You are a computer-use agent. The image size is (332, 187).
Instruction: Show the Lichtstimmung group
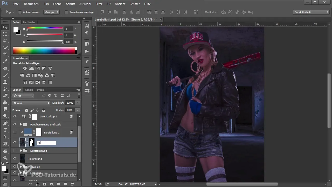pos(15,151)
